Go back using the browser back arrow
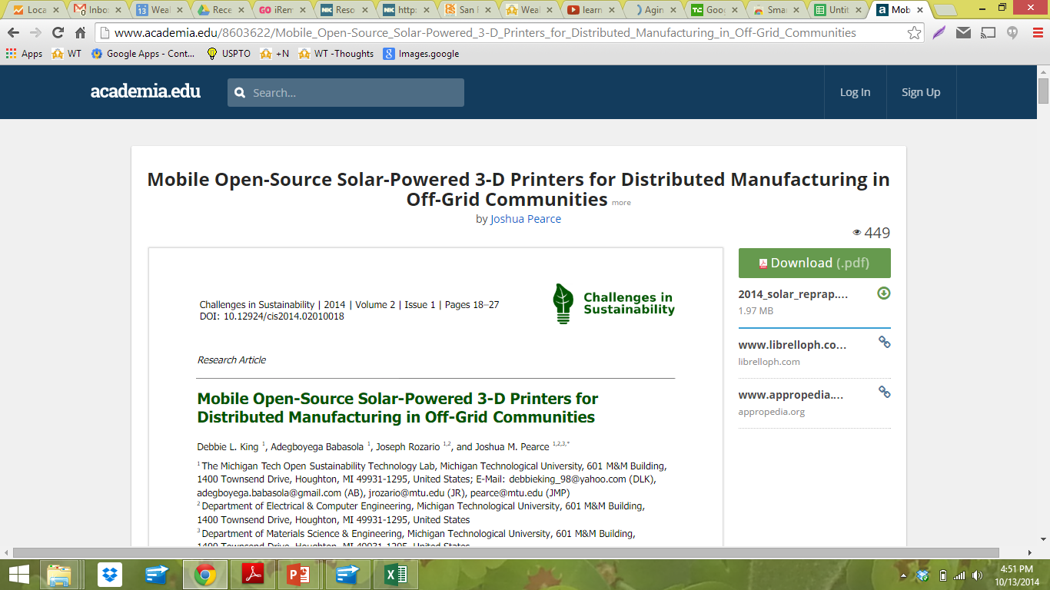Image resolution: width=1050 pixels, height=590 pixels. 13,33
